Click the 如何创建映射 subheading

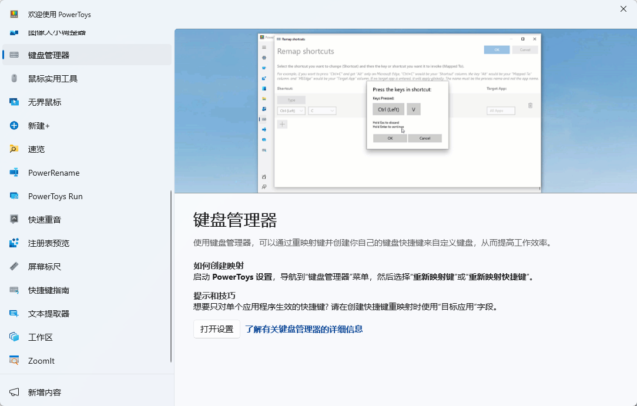coord(219,266)
